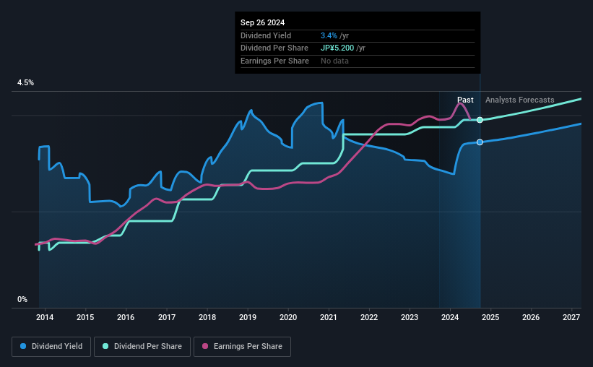This screenshot has height=367, width=593.
Task: Click the 2026 x-axis label
Action: pyautogui.click(x=531, y=317)
